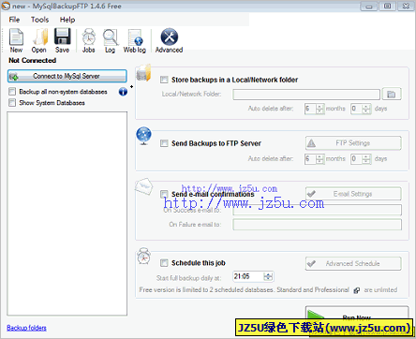This screenshot has width=416, height=339.
Task: Check Send Backups to FTP Server
Action: [x=164, y=143]
